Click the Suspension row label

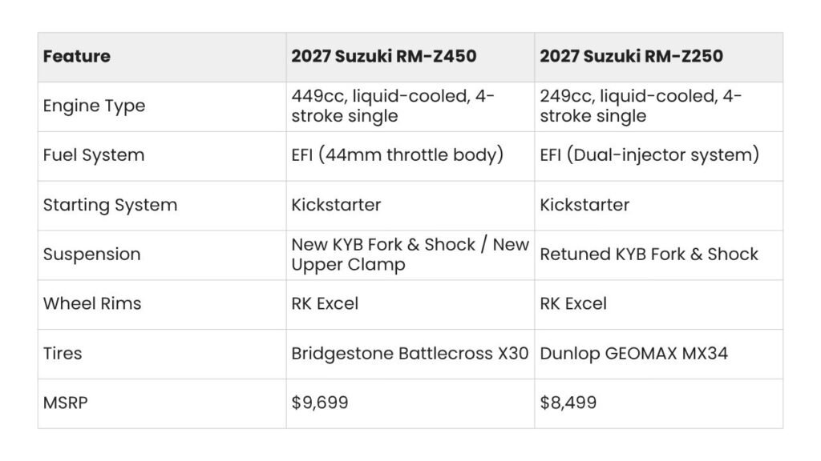click(x=91, y=255)
